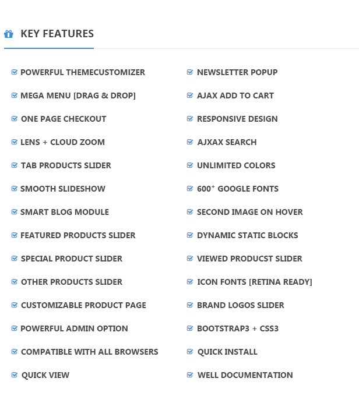Click the check icon beside Ajxax Search
The width and height of the screenshot is (359, 410).
pyautogui.click(x=190, y=142)
